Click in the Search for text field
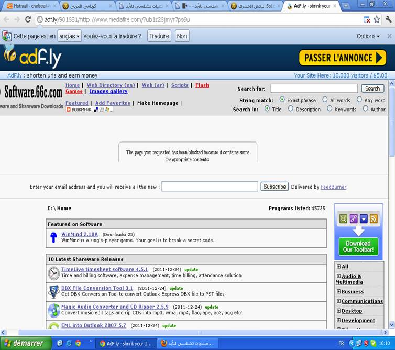 click(x=314, y=89)
